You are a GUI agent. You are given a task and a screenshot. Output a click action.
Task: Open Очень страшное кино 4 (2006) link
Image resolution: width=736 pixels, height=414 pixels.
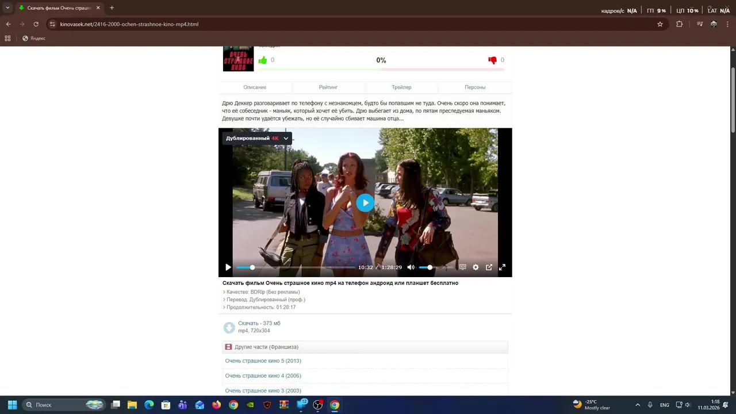click(x=263, y=376)
